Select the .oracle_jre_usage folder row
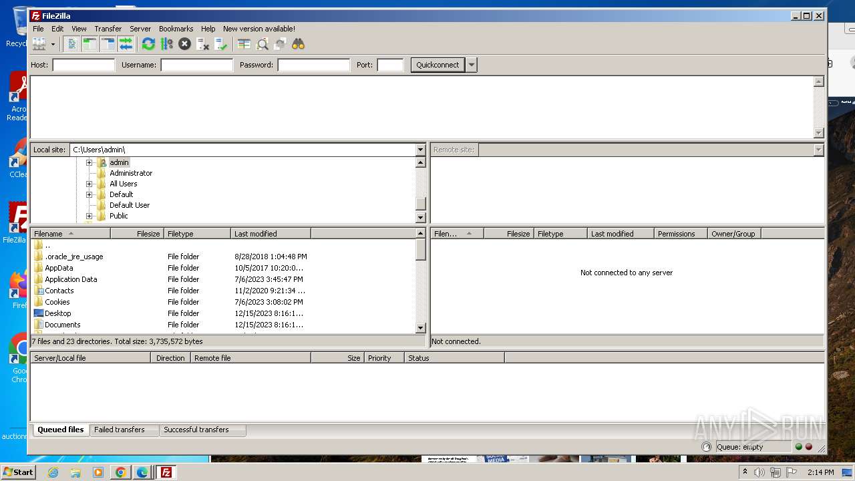 (x=222, y=257)
